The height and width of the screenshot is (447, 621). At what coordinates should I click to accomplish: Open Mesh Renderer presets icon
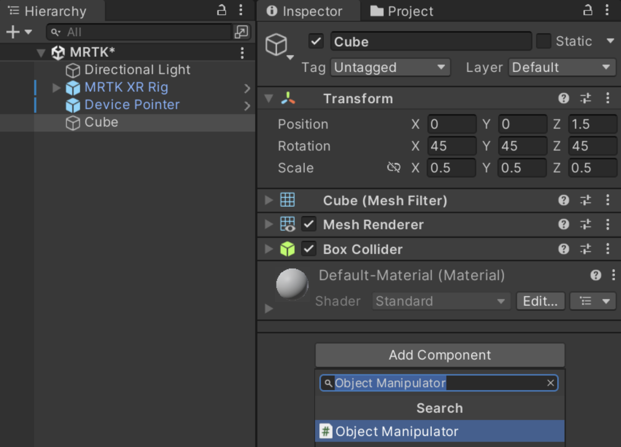586,224
